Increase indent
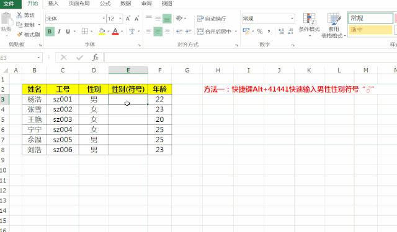397x232 pixels. [188, 32]
